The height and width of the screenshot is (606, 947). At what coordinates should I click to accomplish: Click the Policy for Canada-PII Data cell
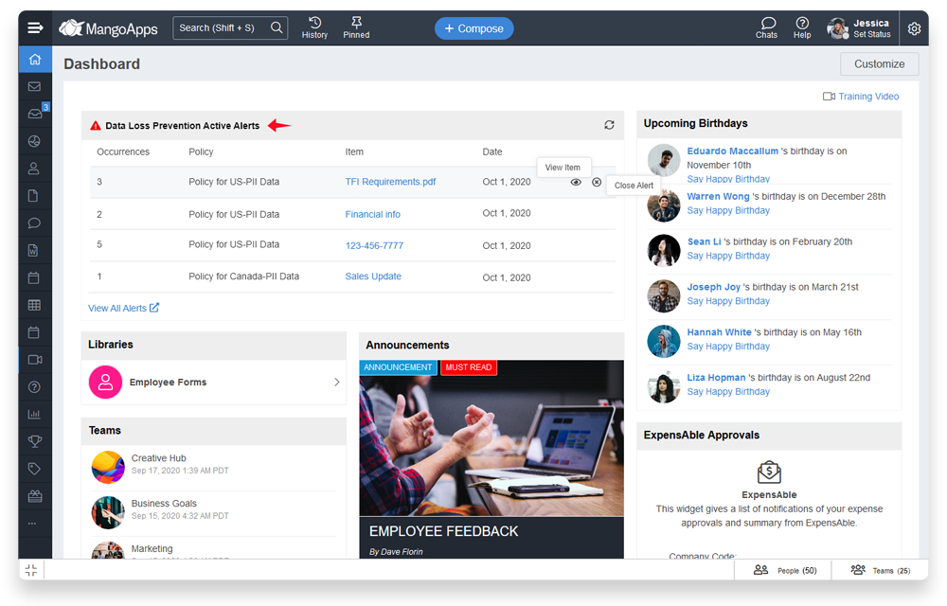click(243, 276)
